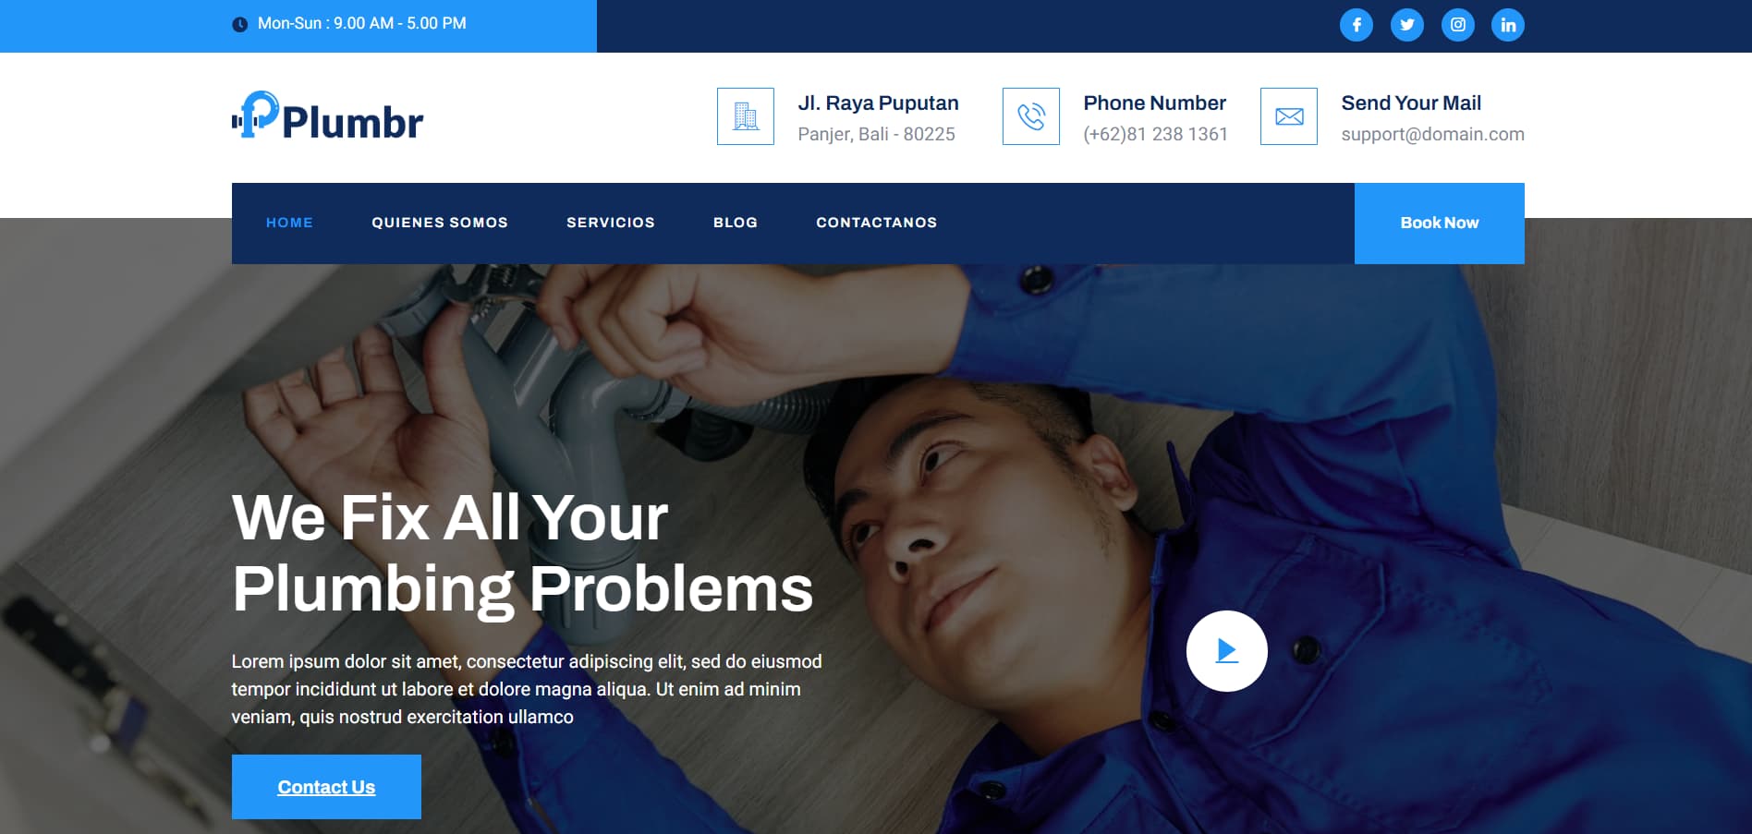This screenshot has width=1752, height=834.
Task: Play the hero video
Action: pos(1226,651)
